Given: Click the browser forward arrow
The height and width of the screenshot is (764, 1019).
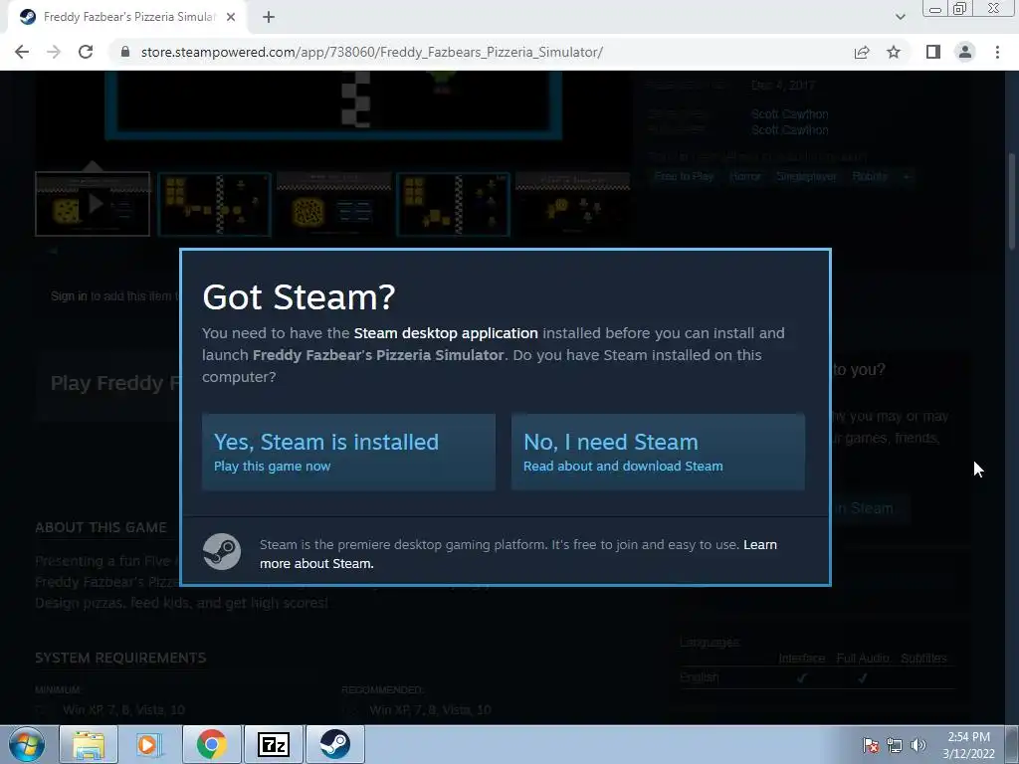Looking at the screenshot, I should 54,52.
